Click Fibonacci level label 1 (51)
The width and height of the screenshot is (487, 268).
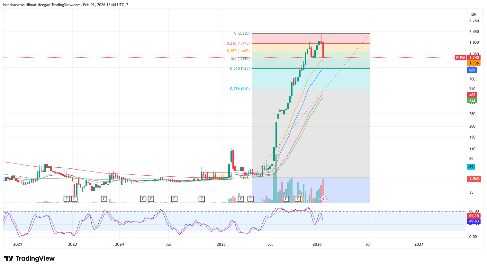point(245,178)
